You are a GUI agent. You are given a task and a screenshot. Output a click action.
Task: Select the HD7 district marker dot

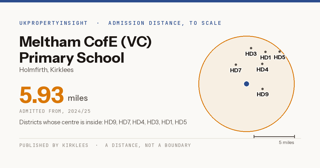(x=236, y=65)
